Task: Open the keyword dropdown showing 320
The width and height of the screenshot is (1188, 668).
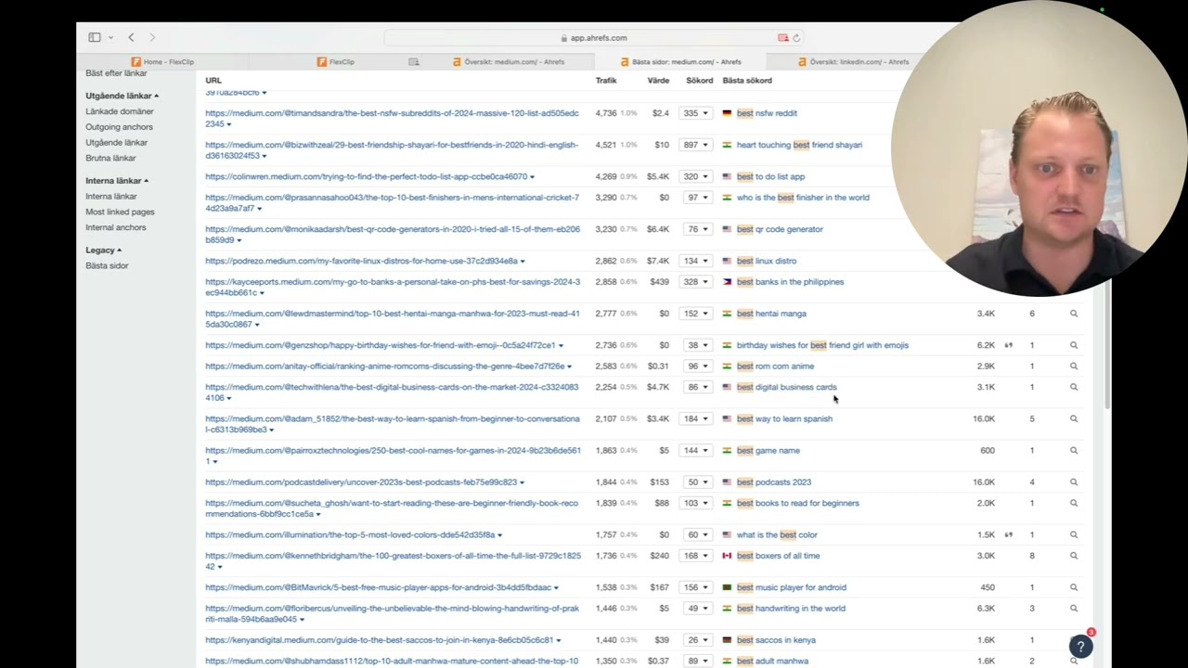Action: pyautogui.click(x=694, y=176)
